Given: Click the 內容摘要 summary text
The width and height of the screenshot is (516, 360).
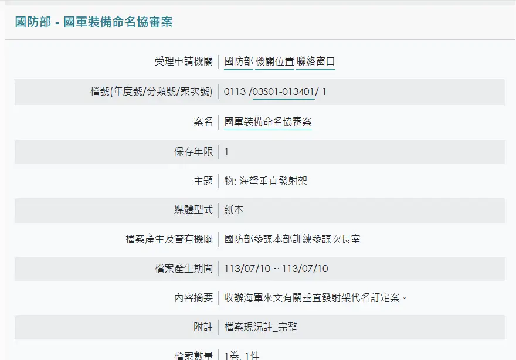Looking at the screenshot, I should pos(315,298).
